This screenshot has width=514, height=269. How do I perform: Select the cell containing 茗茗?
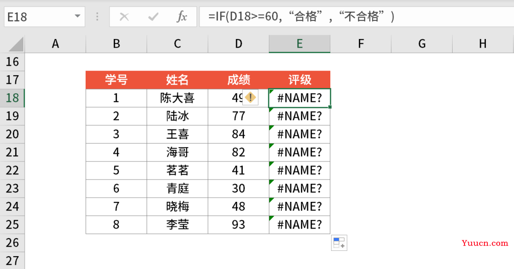pos(178,170)
